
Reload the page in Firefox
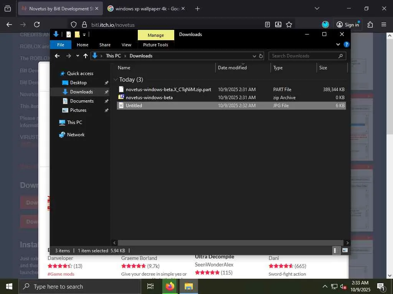37,24
